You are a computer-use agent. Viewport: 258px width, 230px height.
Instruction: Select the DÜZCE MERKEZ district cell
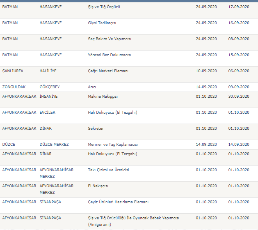[54, 145]
